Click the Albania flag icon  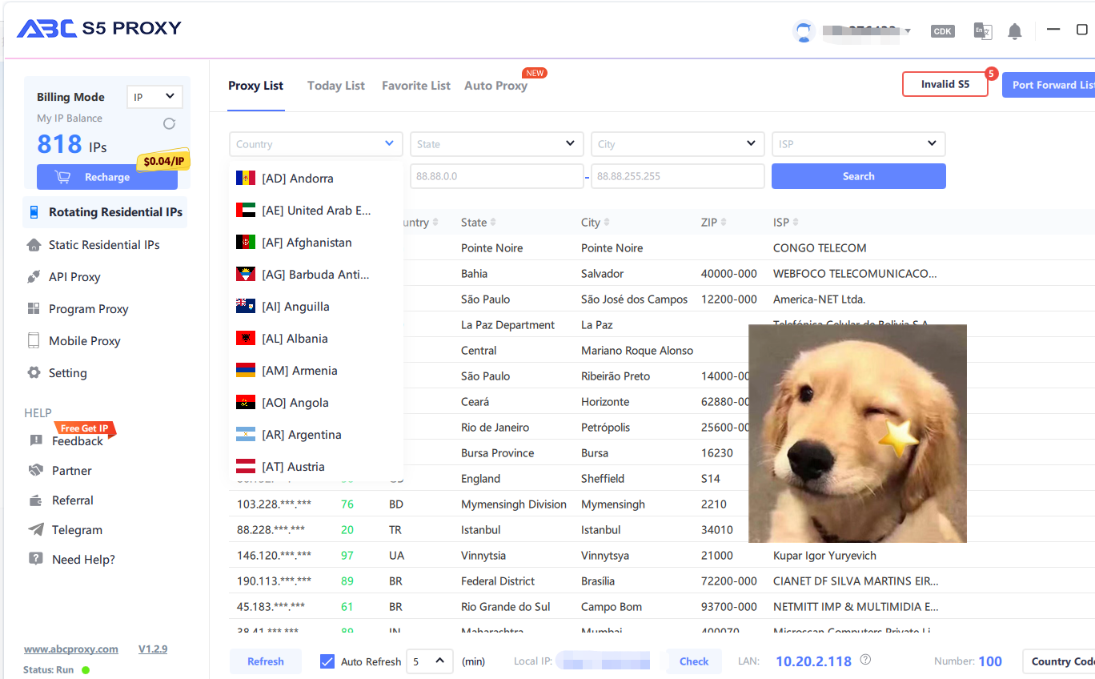[246, 338]
